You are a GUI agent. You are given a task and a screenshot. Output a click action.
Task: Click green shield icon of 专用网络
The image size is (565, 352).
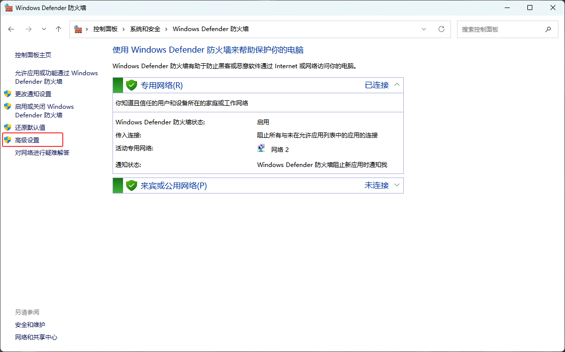132,85
